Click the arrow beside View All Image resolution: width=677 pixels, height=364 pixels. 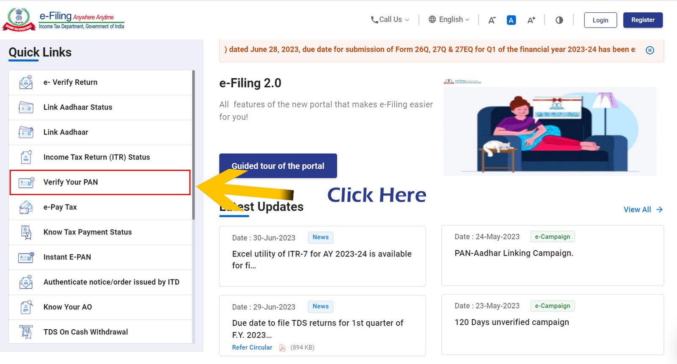(659, 210)
